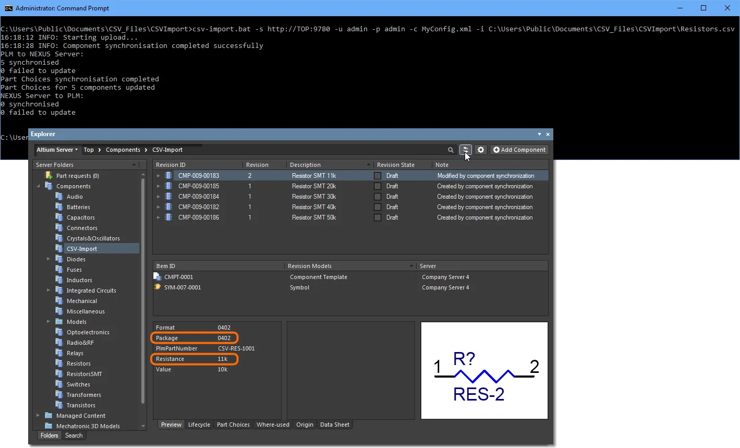
Task: Expand the Models folder
Action: pos(48,322)
